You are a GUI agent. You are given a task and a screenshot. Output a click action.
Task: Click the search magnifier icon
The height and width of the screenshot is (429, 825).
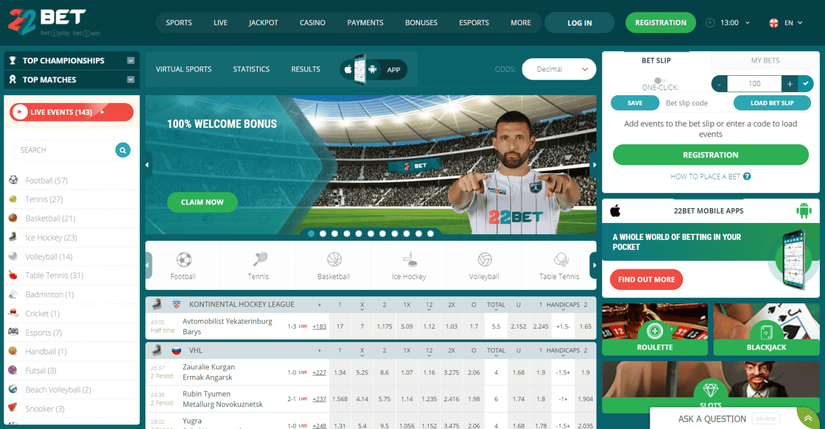pos(123,150)
